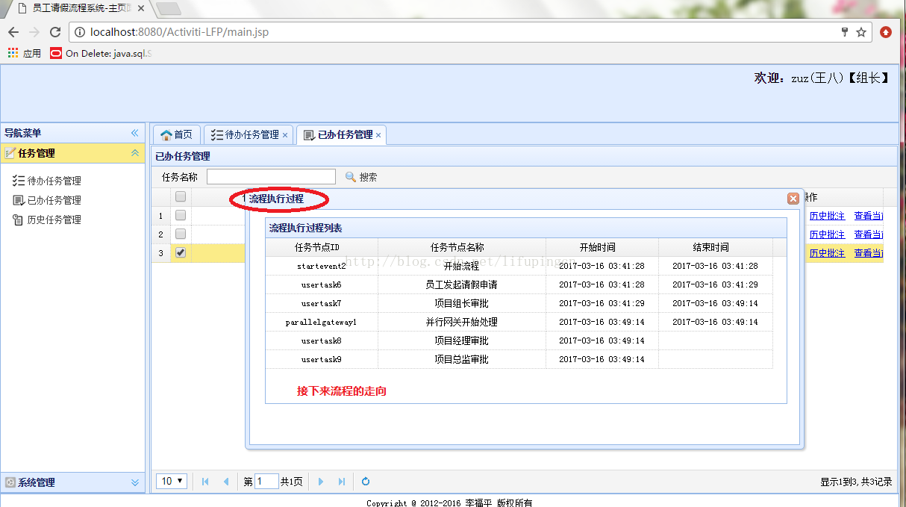906x507 pixels.
Task: Select the usertask7 row cell
Action: coord(322,303)
